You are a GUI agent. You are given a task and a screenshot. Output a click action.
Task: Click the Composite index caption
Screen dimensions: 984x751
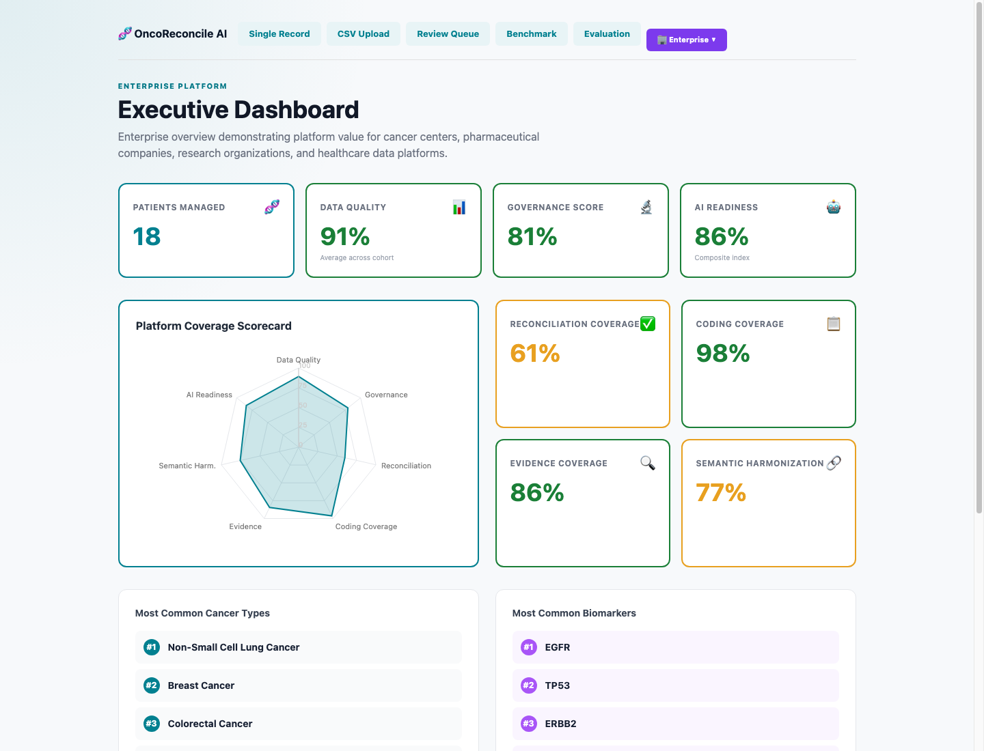coord(722,257)
